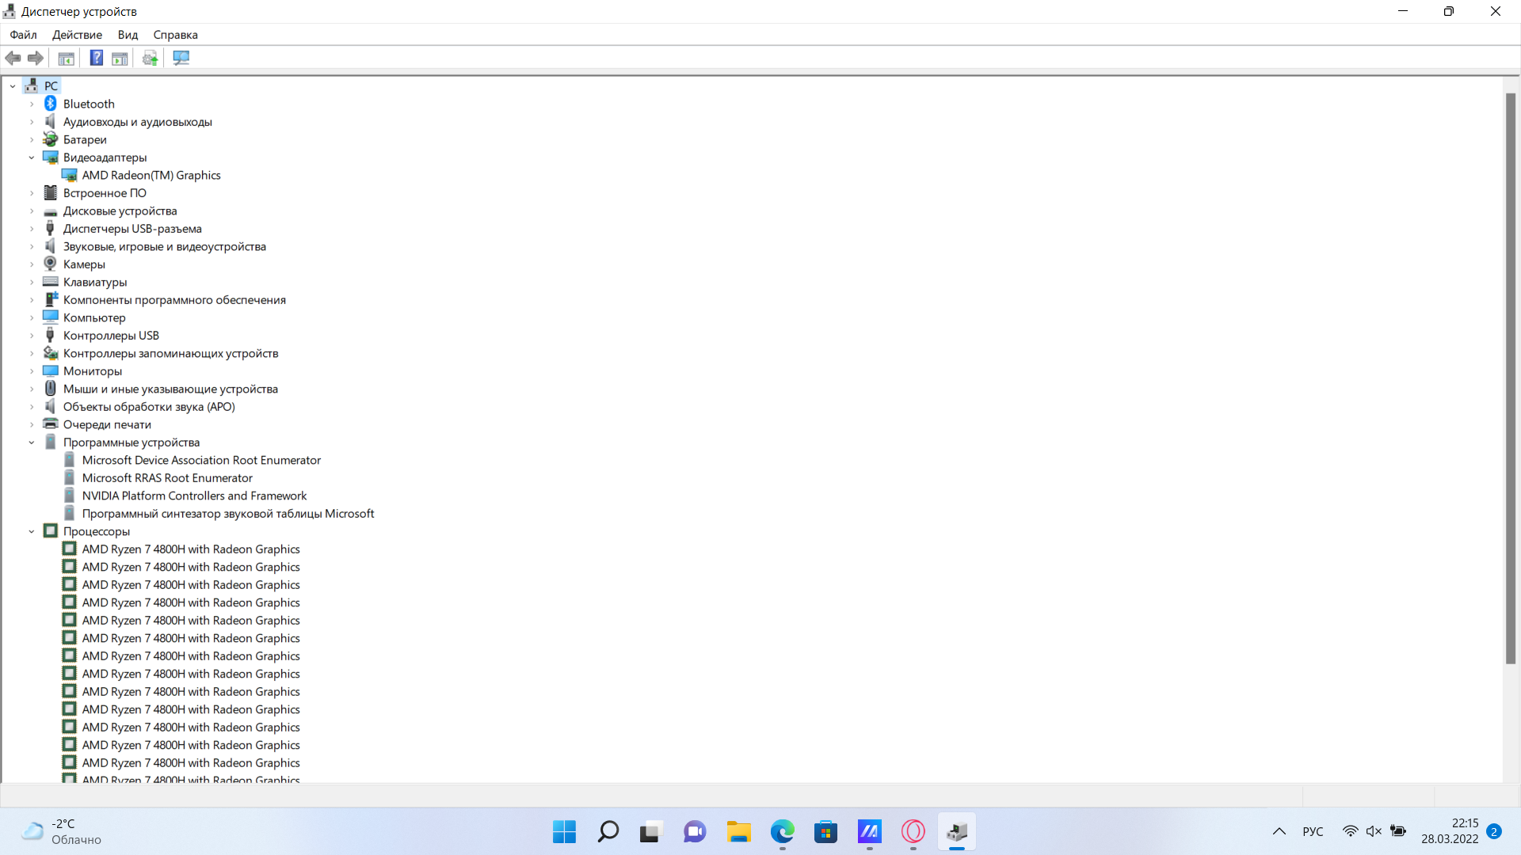Image resolution: width=1521 pixels, height=855 pixels.
Task: Click the Справка menu item
Action: (x=174, y=35)
